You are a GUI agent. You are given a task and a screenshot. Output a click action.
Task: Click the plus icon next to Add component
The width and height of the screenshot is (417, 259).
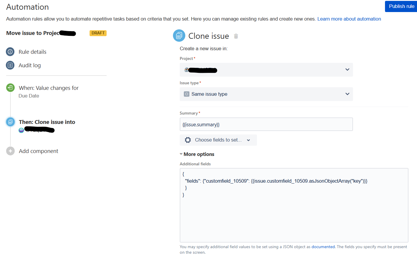coord(10,151)
